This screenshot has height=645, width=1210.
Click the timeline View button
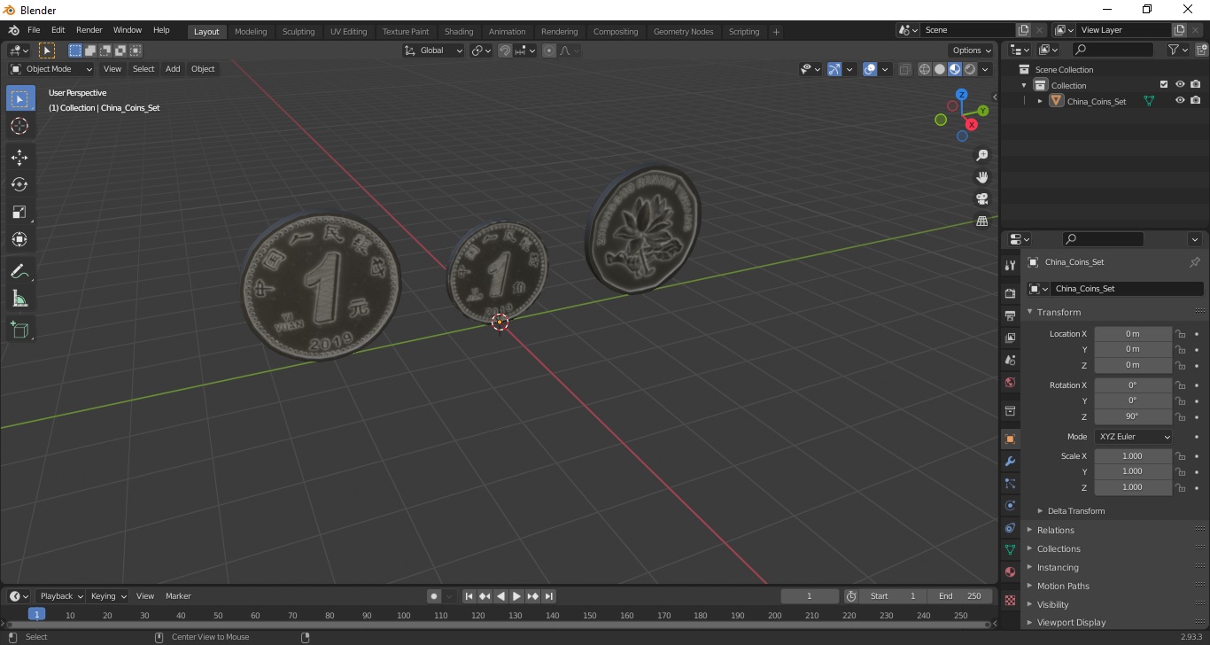(x=145, y=596)
